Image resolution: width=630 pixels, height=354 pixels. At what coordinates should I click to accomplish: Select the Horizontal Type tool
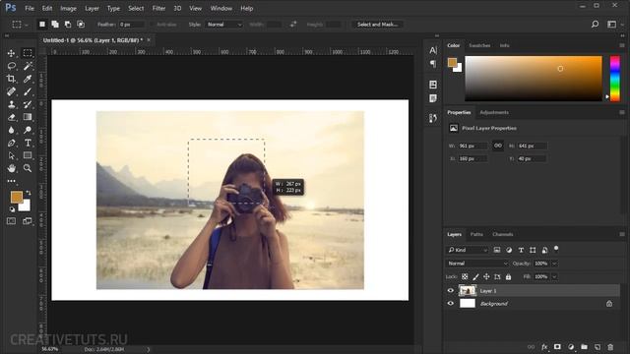point(28,143)
